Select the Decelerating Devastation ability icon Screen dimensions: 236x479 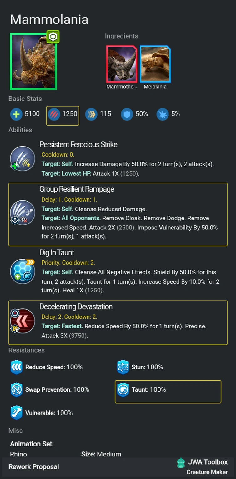coord(22,321)
